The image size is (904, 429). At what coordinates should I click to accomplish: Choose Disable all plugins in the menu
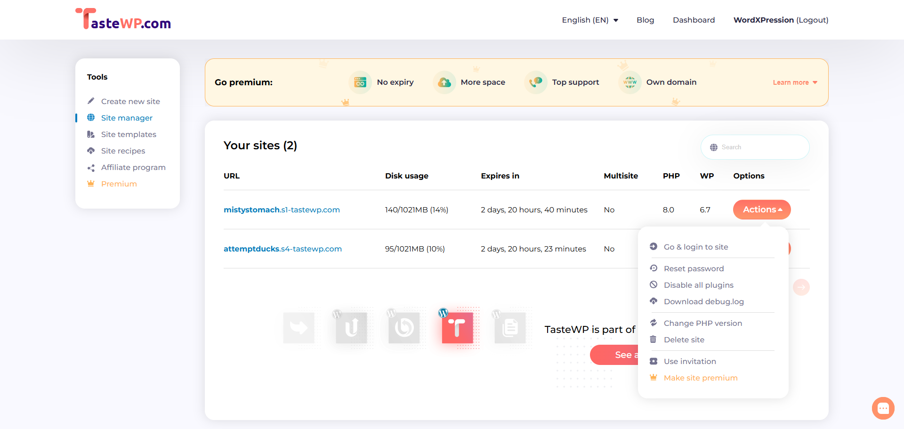coord(698,285)
